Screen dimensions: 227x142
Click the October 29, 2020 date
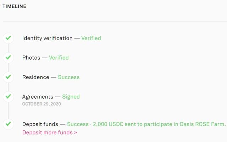click(x=41, y=104)
